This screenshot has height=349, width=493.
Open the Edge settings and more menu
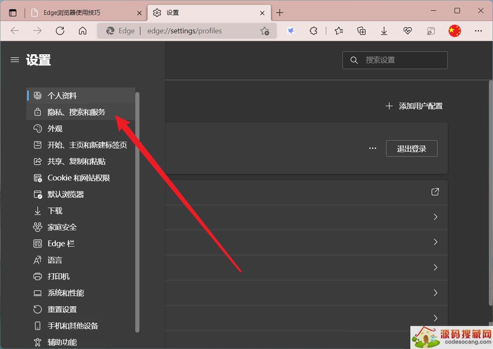(478, 31)
